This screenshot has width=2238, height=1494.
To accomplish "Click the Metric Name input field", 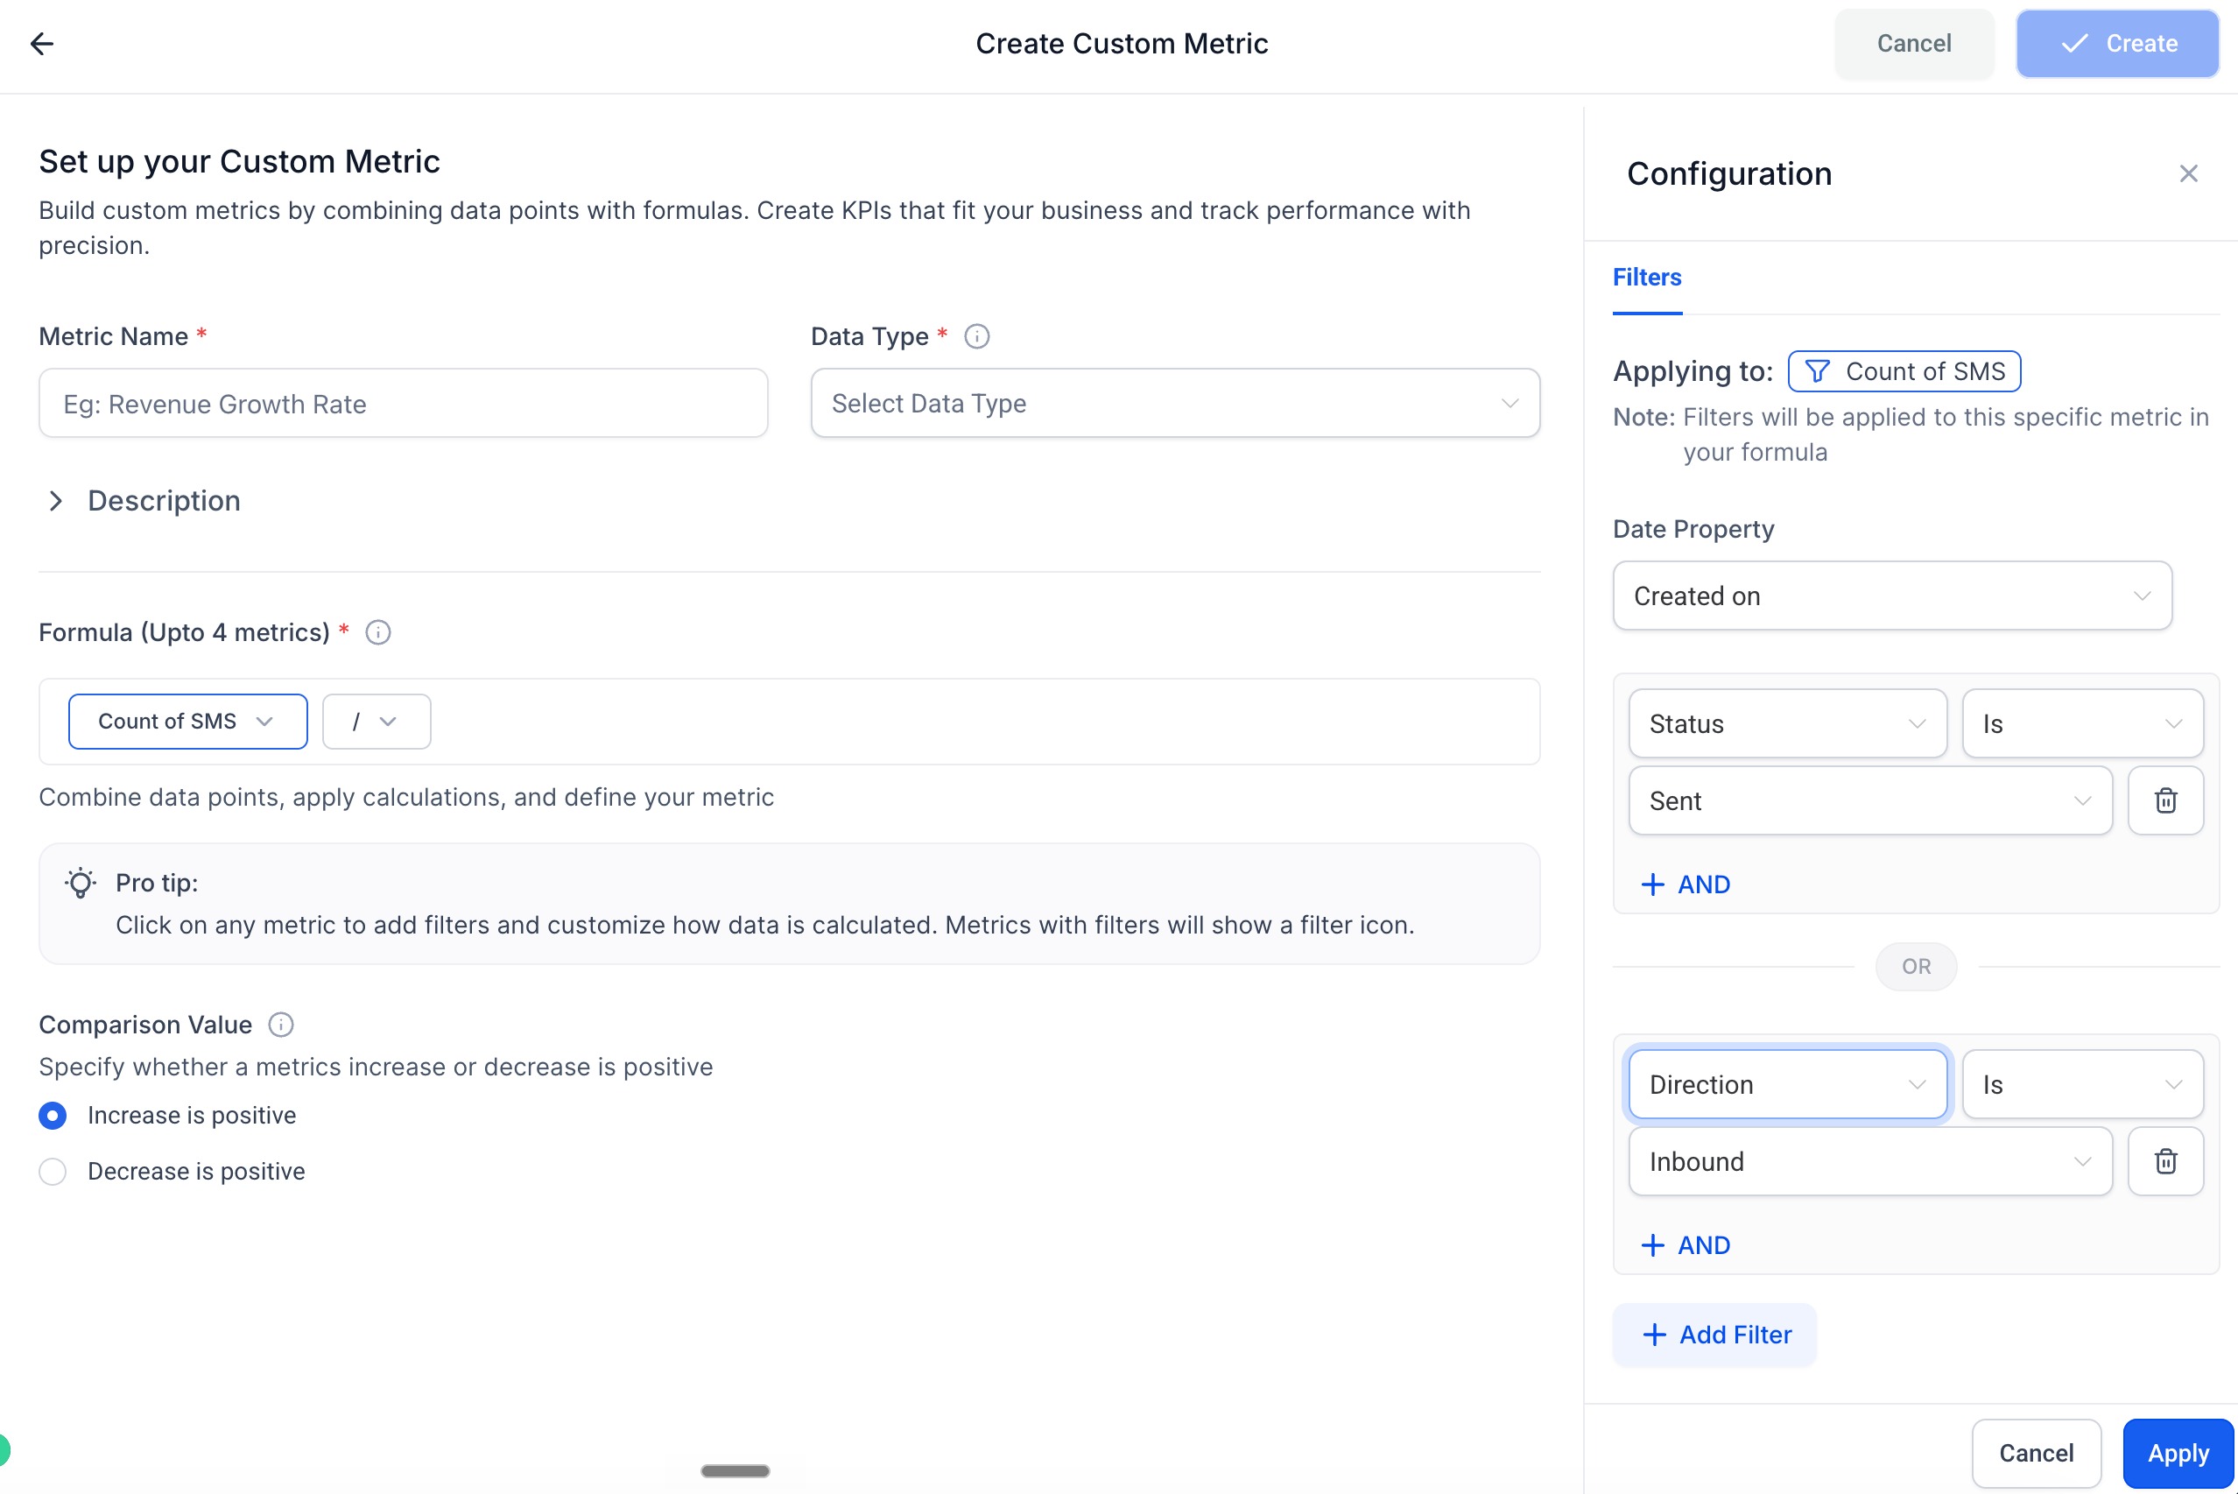I will coord(403,404).
